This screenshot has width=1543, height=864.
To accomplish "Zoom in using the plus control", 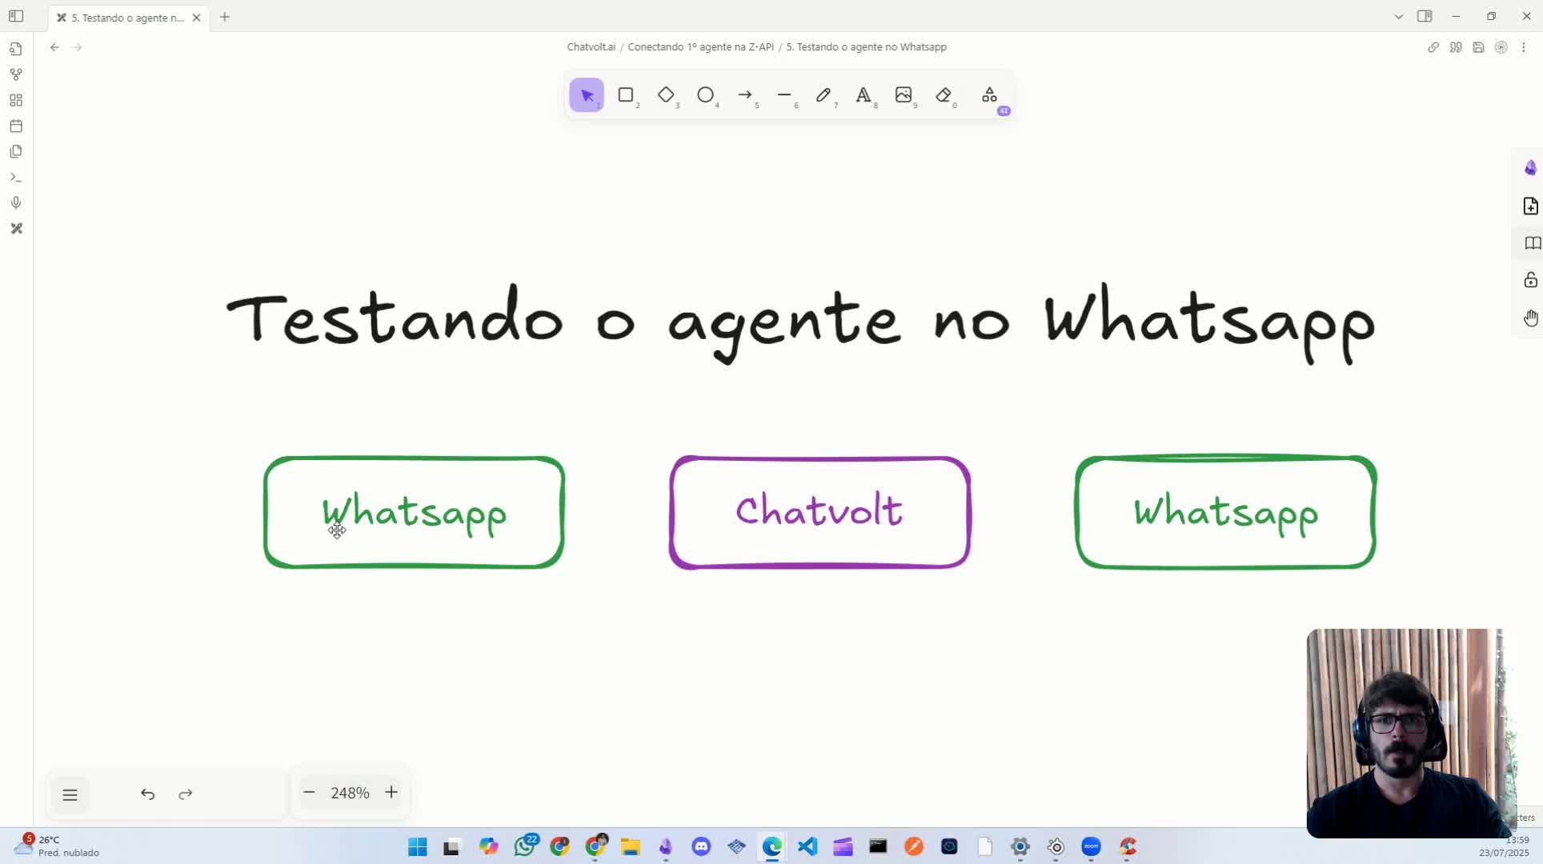I will (391, 792).
